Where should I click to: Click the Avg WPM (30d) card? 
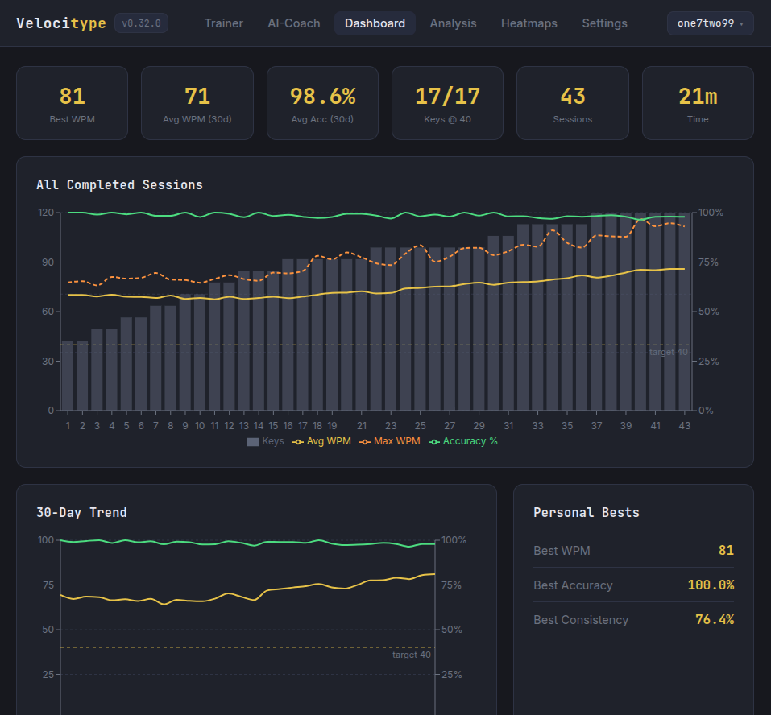click(197, 103)
